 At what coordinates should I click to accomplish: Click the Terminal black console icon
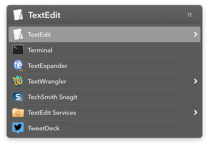pyautogui.click(x=18, y=50)
